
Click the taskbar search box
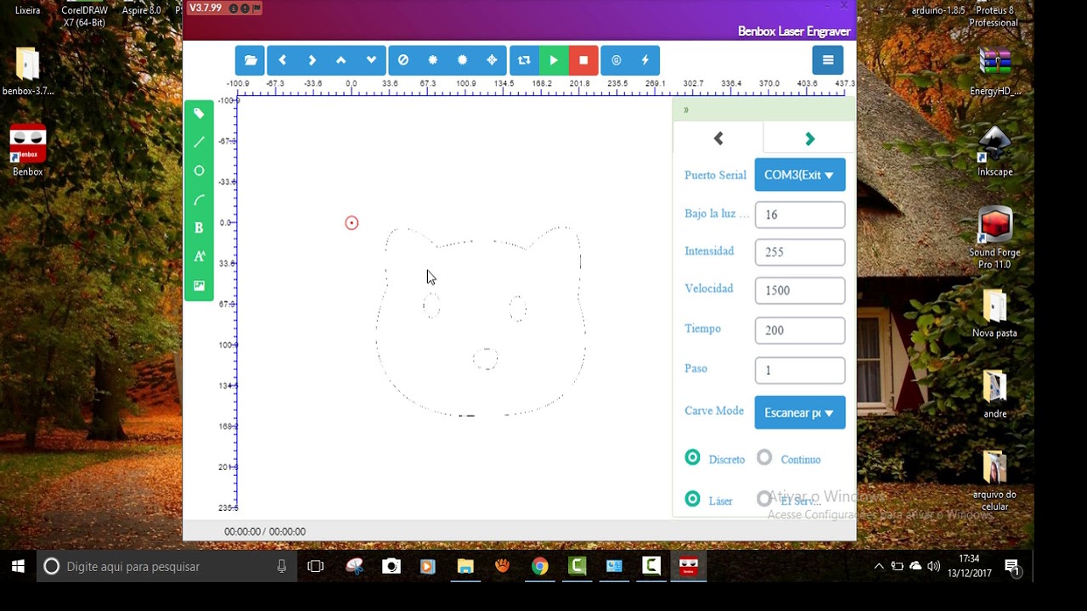click(x=166, y=566)
